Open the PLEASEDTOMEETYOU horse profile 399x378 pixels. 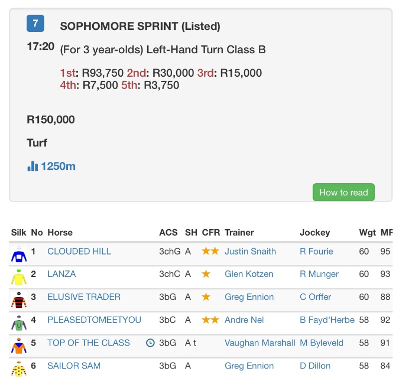(94, 320)
